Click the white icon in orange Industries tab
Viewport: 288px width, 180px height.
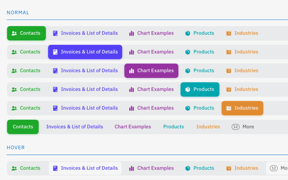(x=229, y=108)
